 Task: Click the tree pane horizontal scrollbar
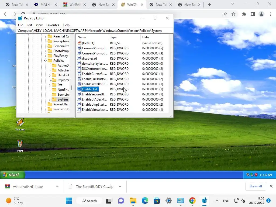35,115
